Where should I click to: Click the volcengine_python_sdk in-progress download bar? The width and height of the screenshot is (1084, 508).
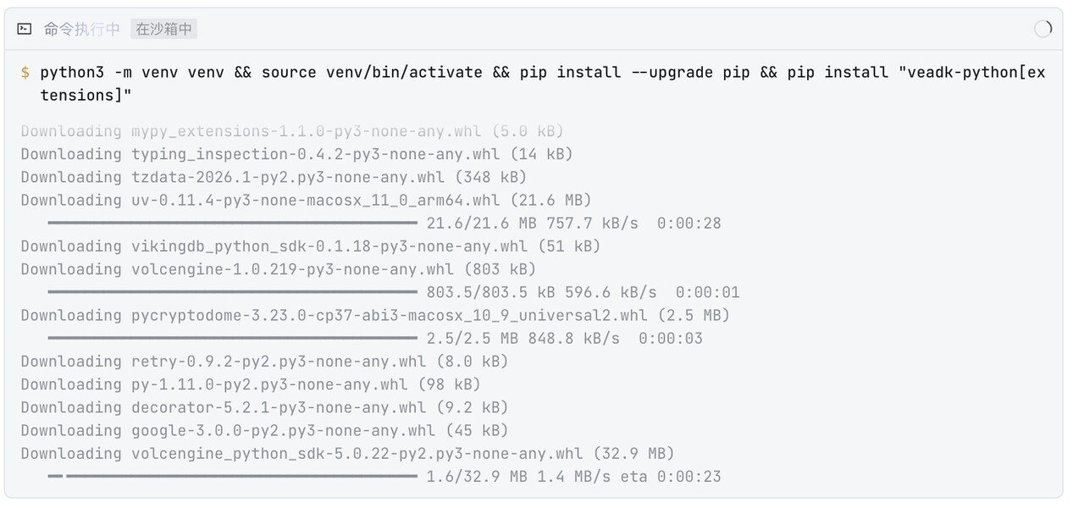click(x=232, y=477)
